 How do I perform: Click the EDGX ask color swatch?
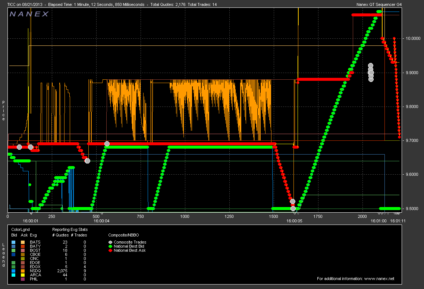(23, 267)
